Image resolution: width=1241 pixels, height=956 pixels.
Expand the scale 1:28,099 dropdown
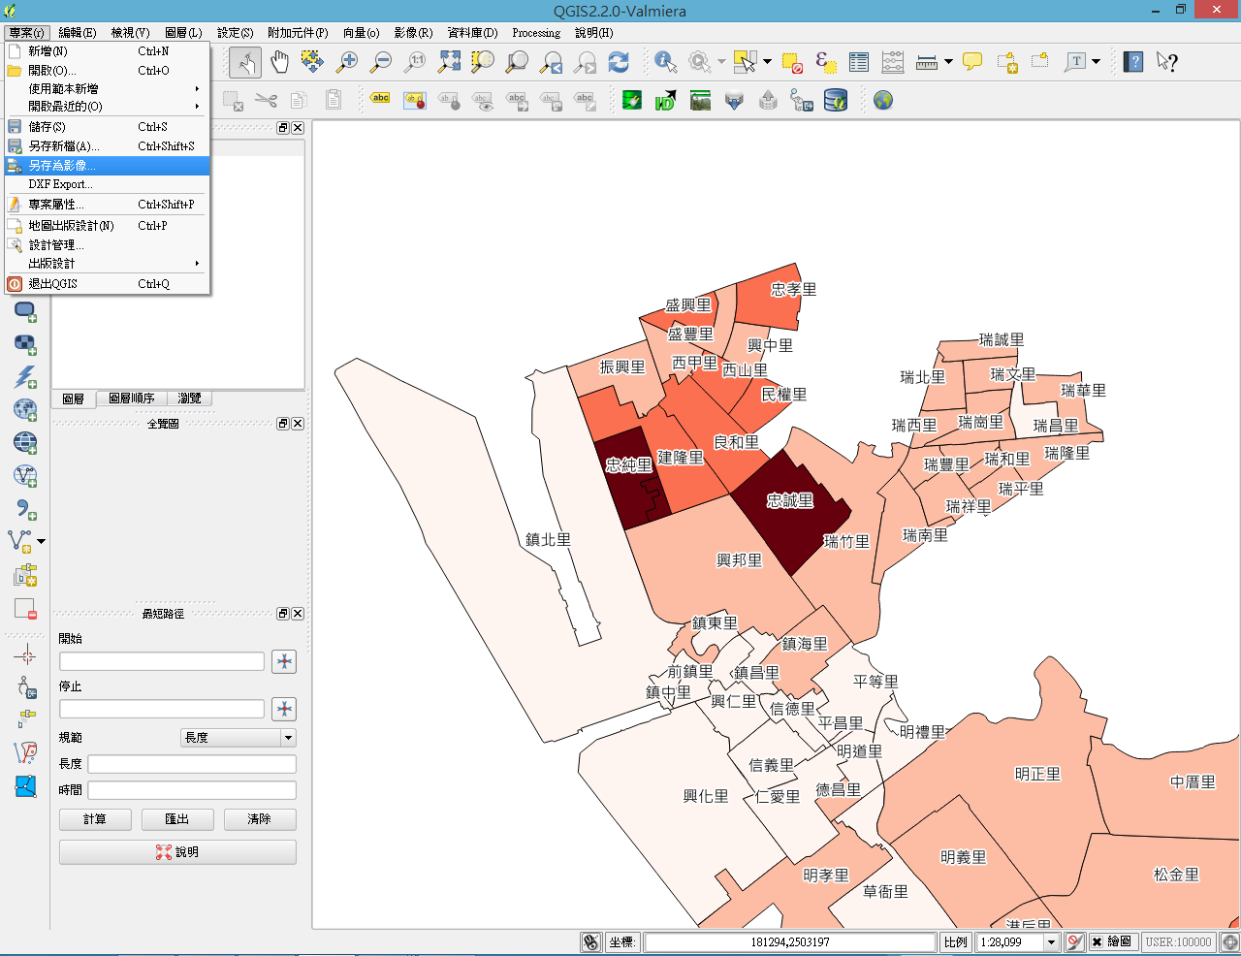(1051, 941)
